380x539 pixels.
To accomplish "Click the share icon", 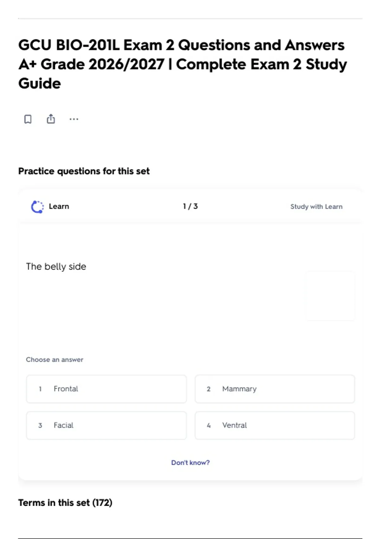I will [51, 119].
